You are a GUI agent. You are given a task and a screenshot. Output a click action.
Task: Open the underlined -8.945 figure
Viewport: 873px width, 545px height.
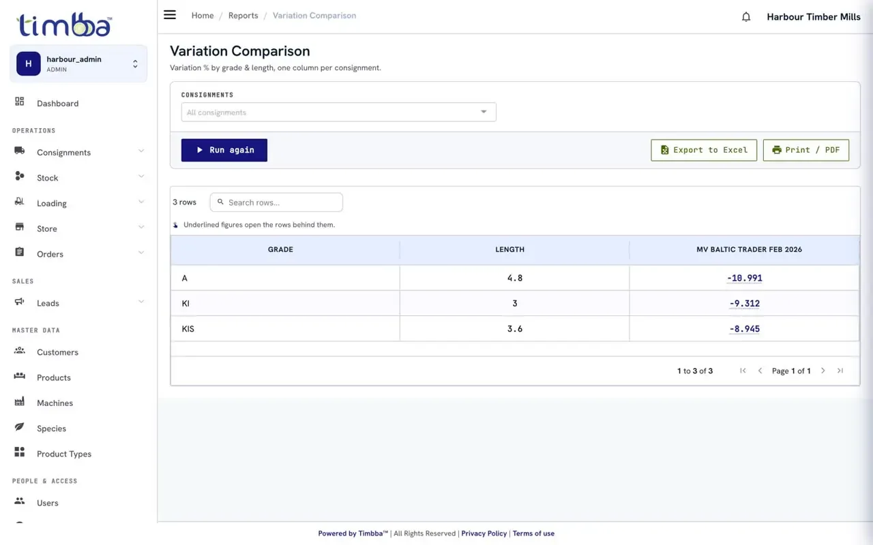click(x=744, y=329)
